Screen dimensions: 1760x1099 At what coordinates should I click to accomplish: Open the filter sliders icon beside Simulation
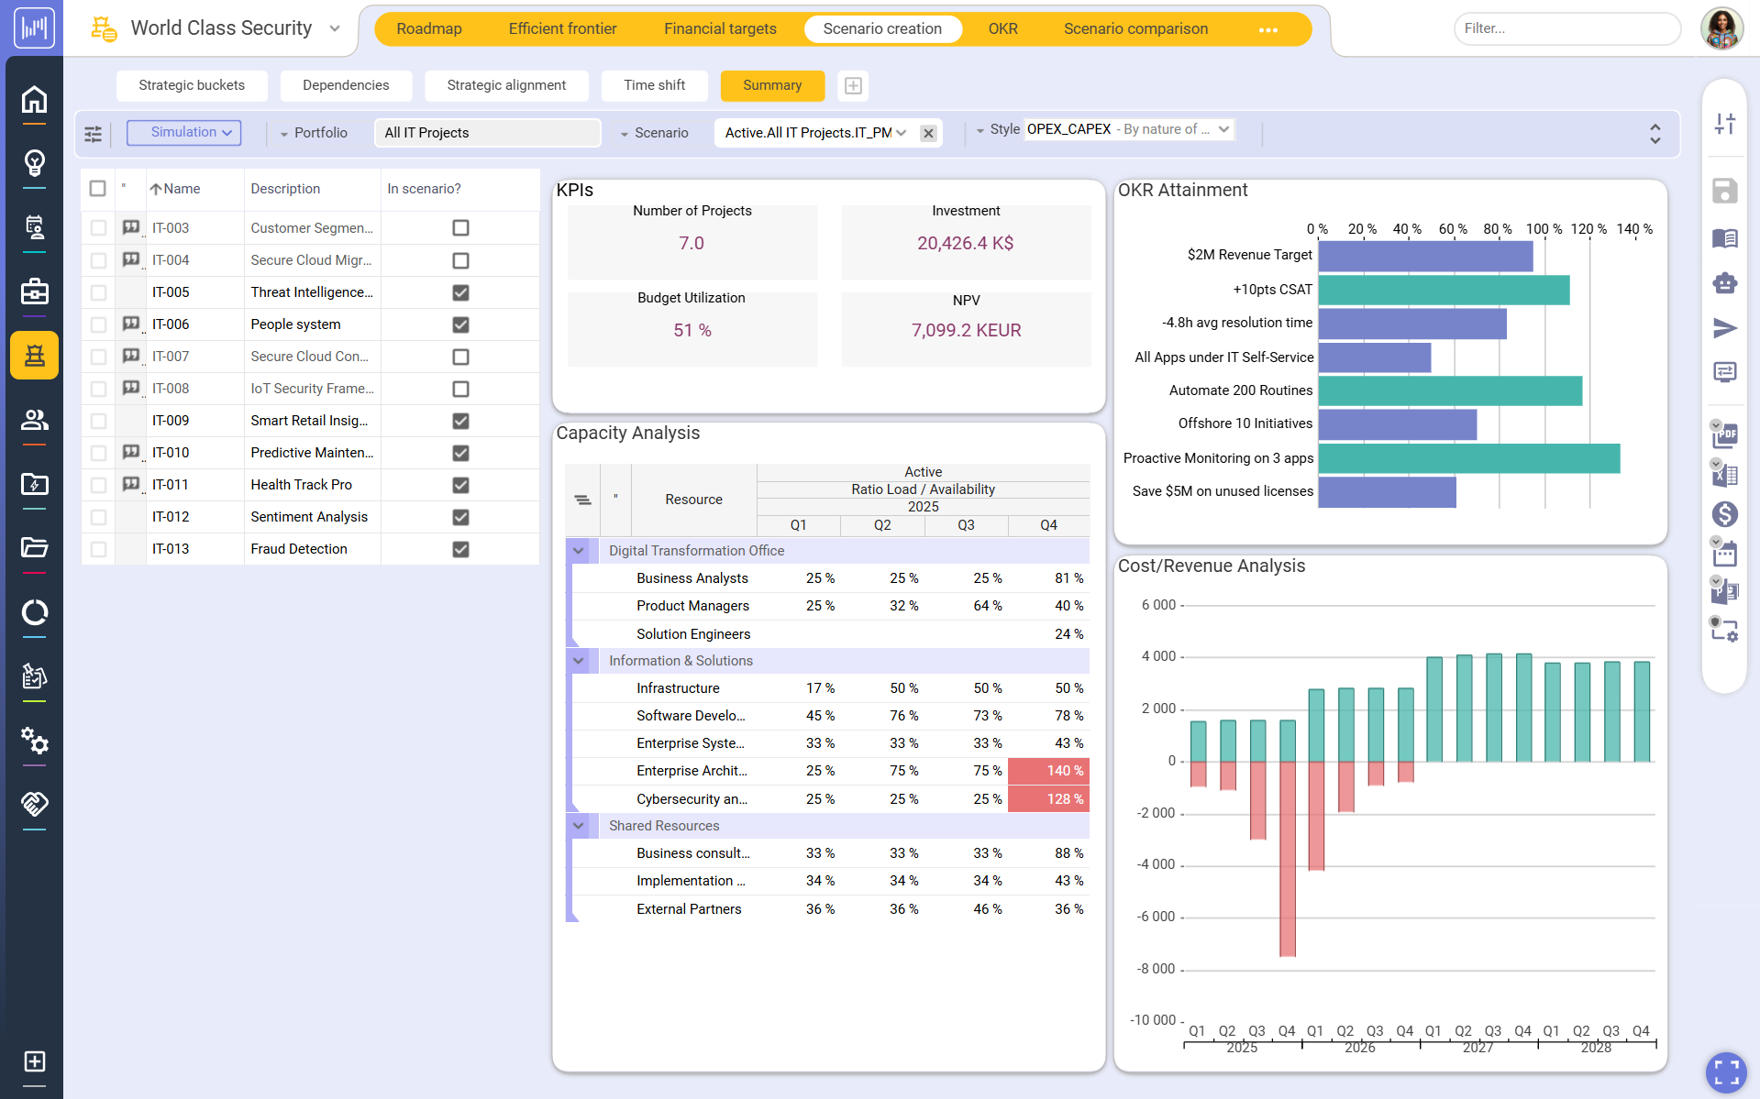(94, 134)
